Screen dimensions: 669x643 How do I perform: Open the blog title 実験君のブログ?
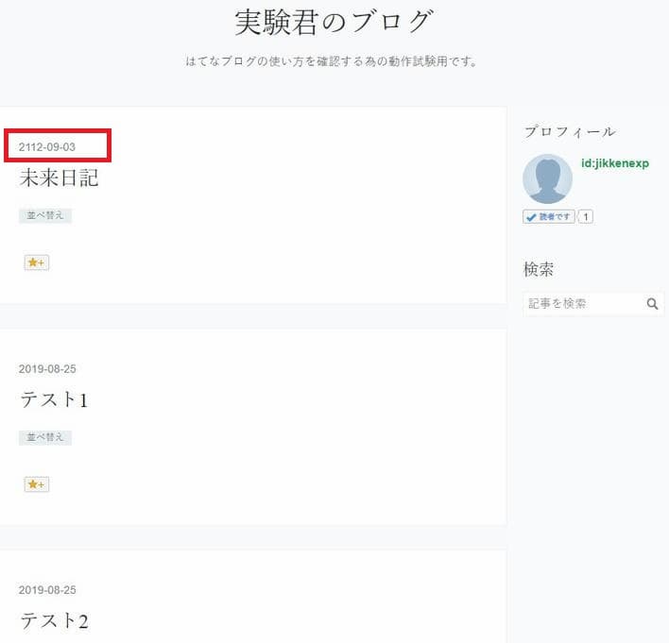[334, 22]
